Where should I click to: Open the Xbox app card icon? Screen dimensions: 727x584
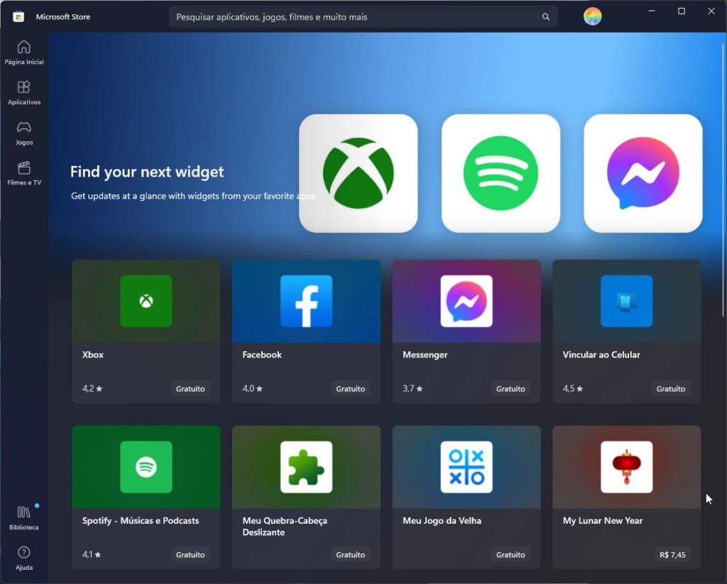(146, 302)
